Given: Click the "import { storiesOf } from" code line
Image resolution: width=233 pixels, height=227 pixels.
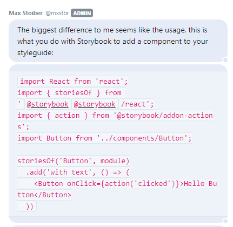Looking at the screenshot, I should (71, 93).
